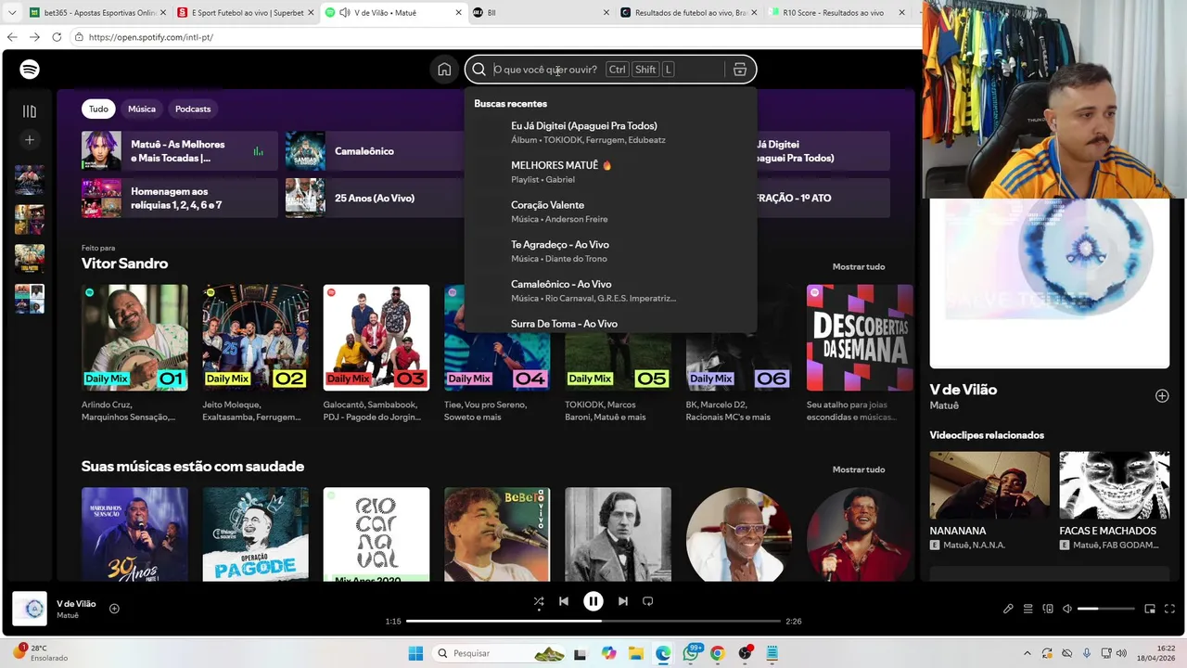This screenshot has width=1187, height=668.
Task: Create a playlist with the sidebar plus icon
Action: tap(30, 140)
